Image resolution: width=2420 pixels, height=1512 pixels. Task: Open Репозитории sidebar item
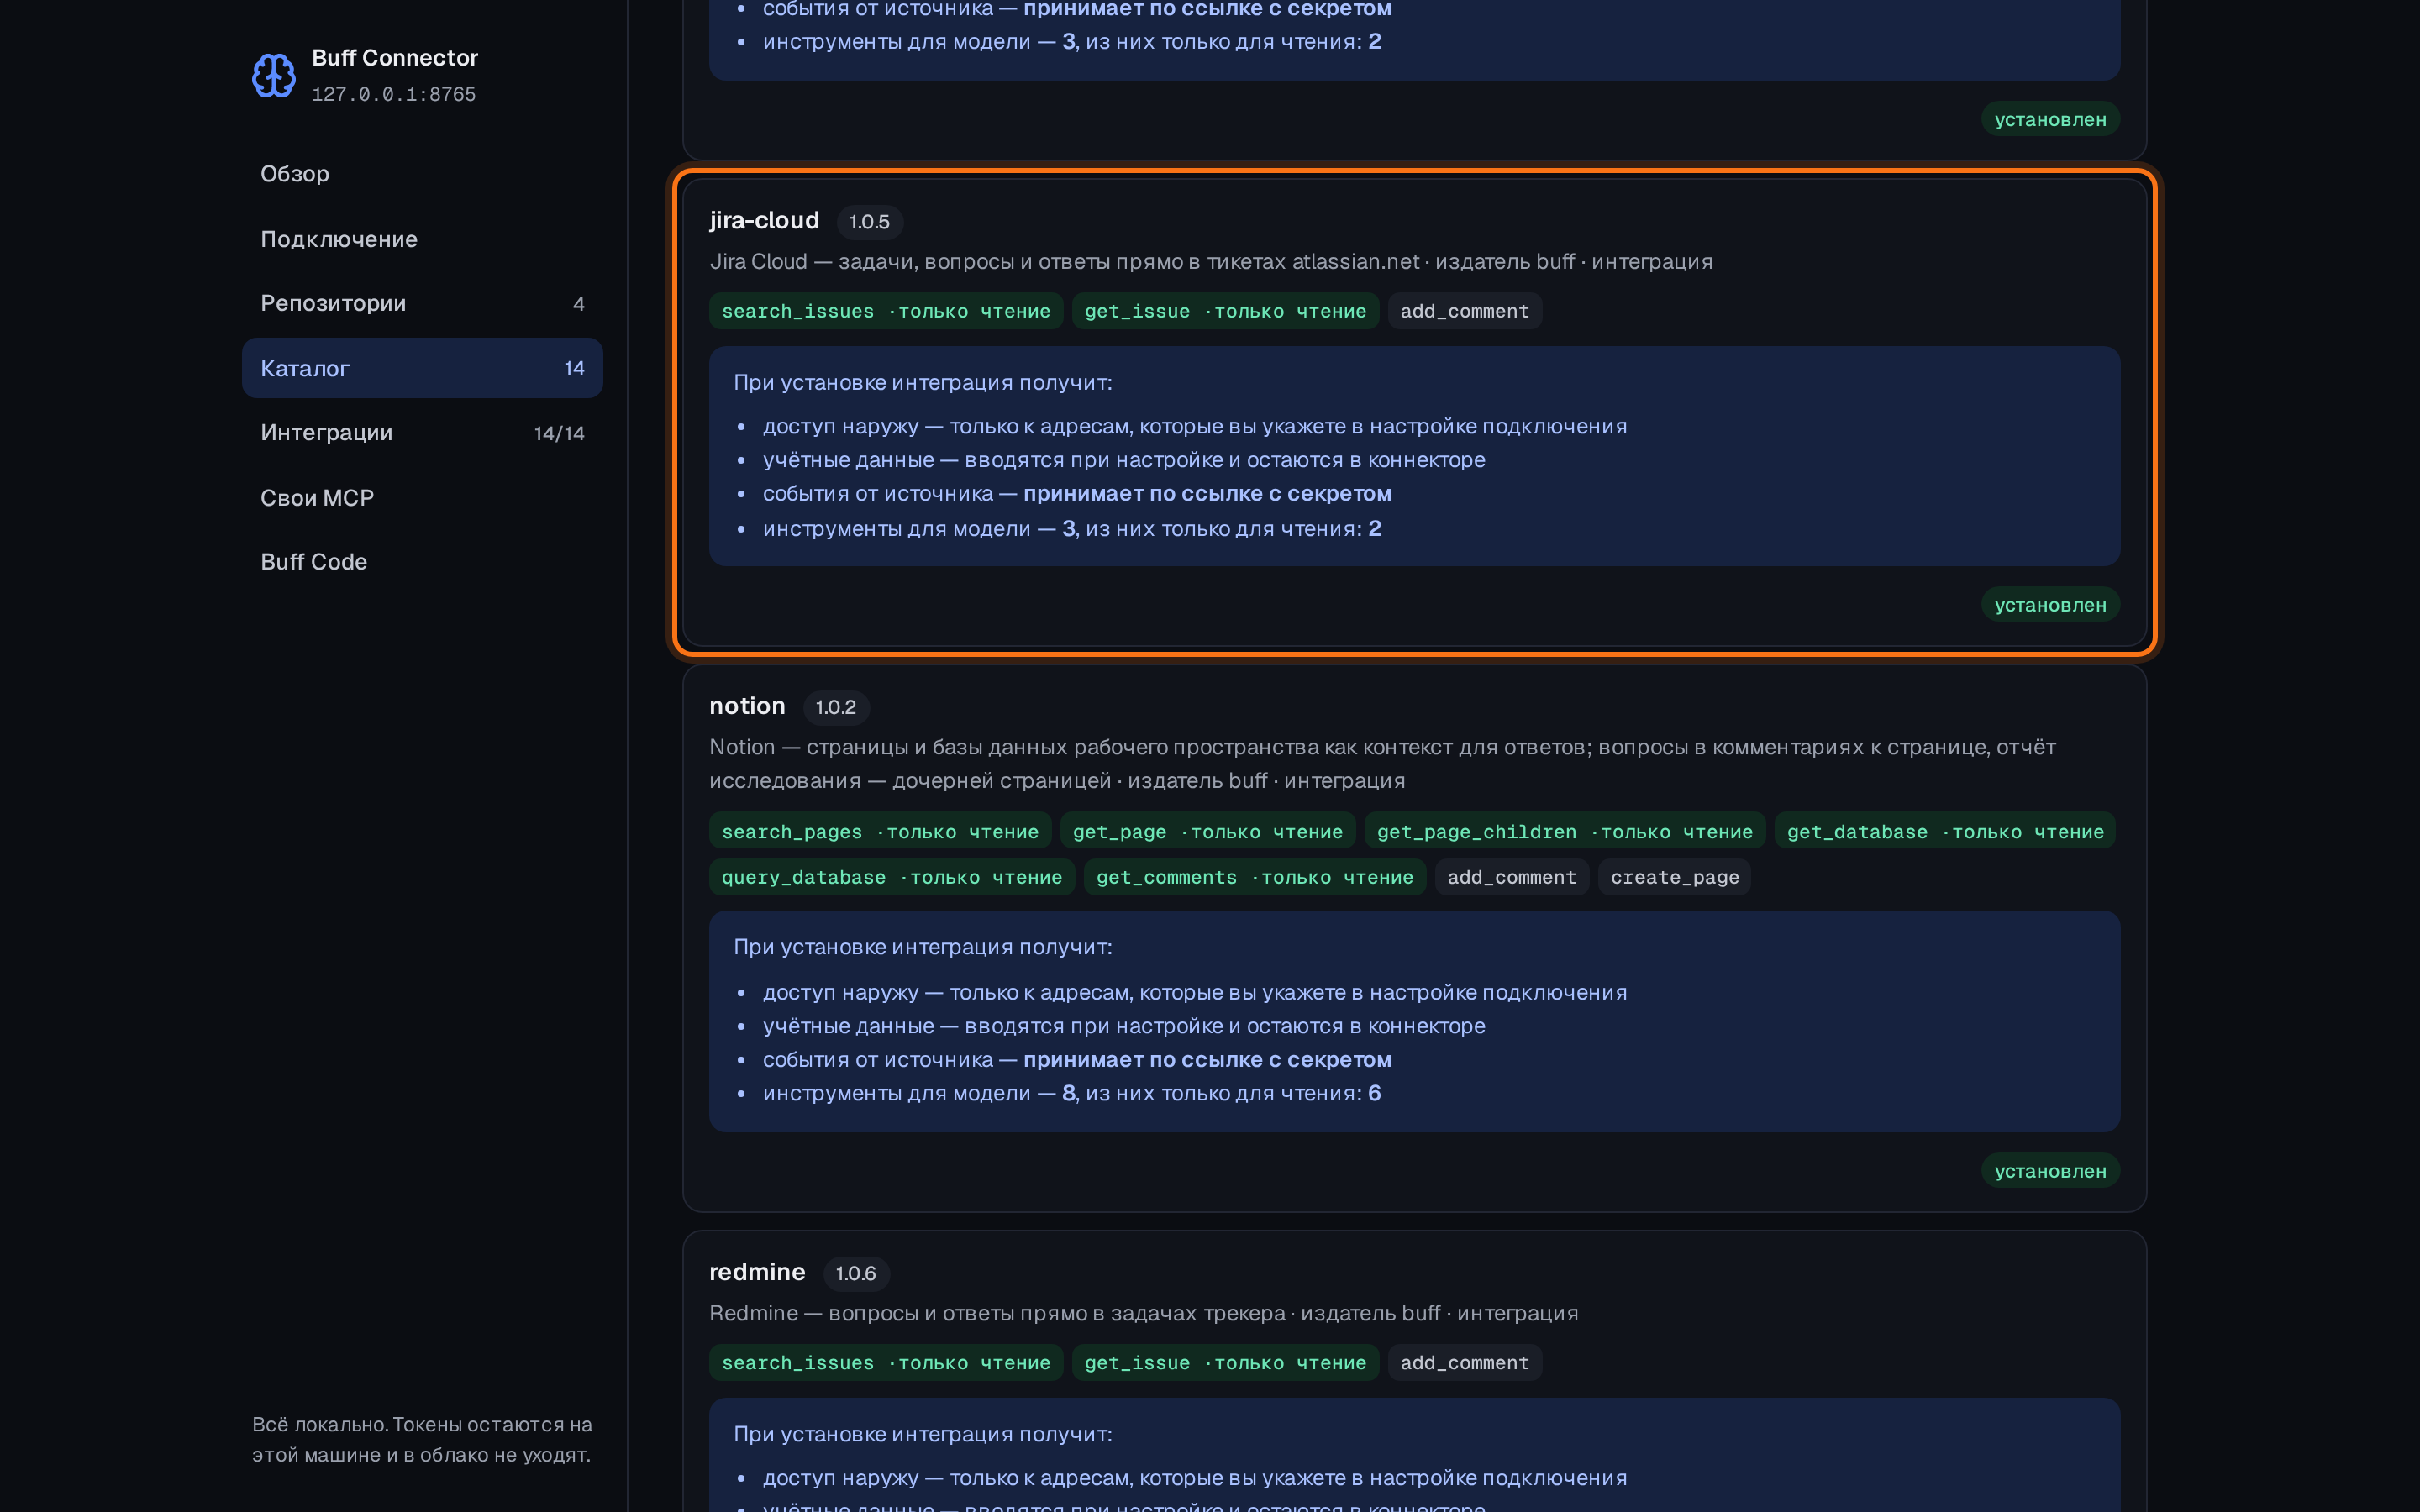point(422,303)
